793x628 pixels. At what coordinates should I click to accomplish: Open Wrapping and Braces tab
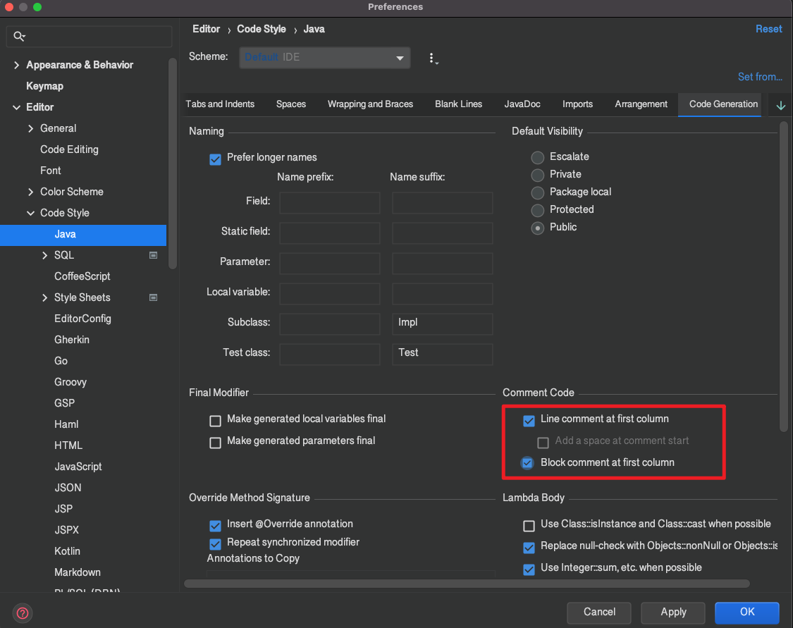[x=370, y=104]
